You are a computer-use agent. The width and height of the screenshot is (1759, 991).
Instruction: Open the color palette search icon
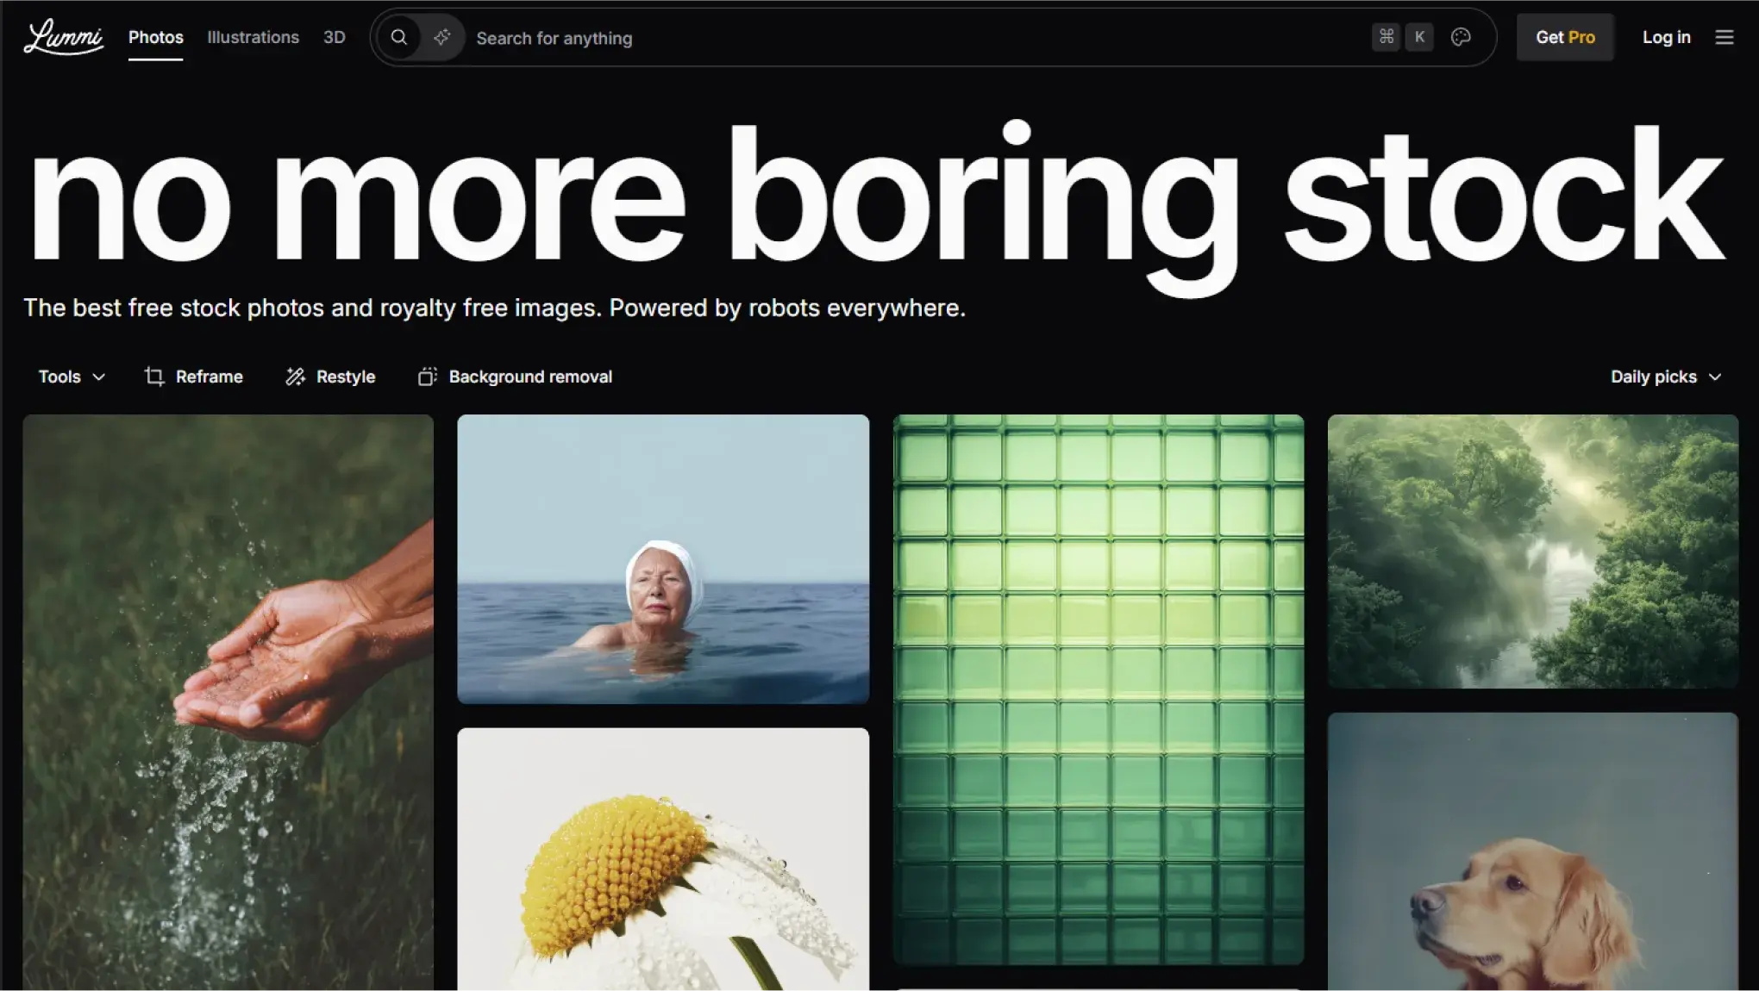pyautogui.click(x=1460, y=37)
